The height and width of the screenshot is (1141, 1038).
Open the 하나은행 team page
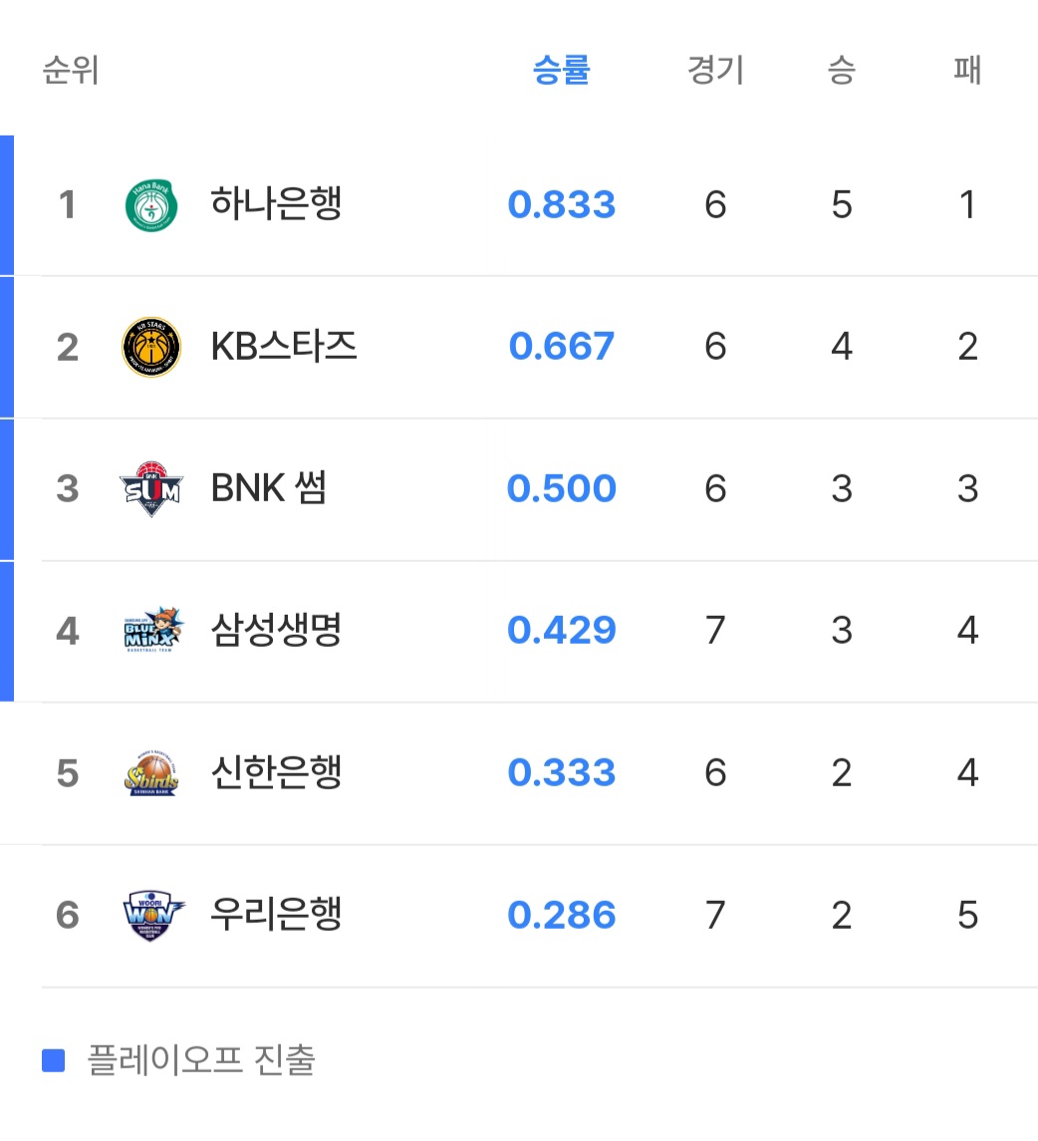click(x=276, y=205)
